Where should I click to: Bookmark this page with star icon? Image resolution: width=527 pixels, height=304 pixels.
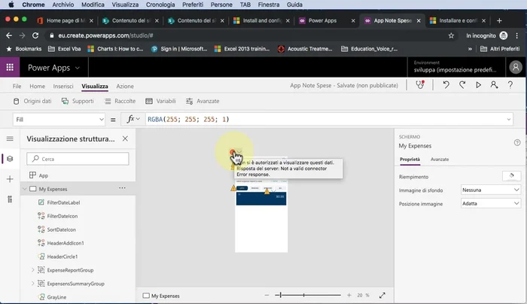pos(451,35)
